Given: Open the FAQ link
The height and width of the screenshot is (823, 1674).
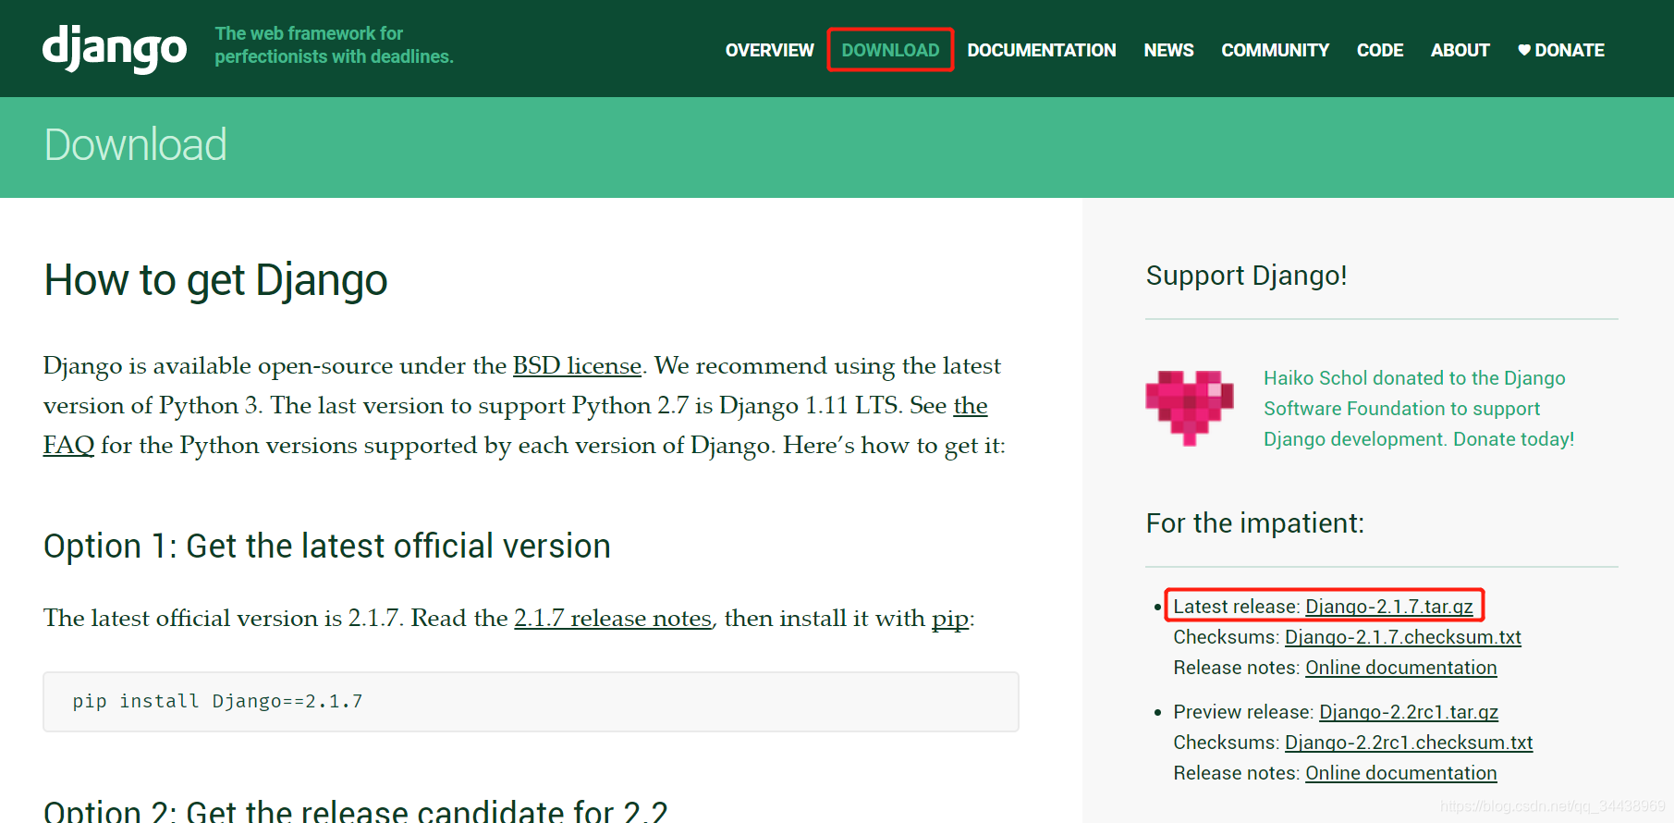Looking at the screenshot, I should pos(68,446).
